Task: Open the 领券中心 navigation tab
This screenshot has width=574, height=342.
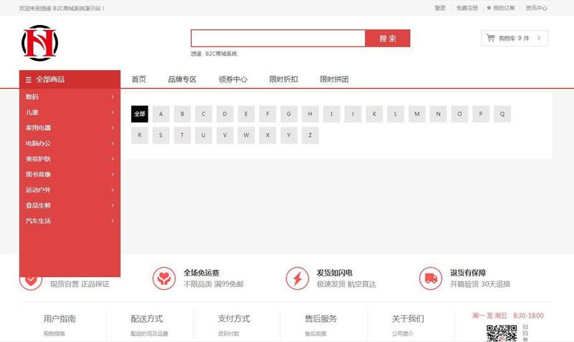Action: pos(232,79)
